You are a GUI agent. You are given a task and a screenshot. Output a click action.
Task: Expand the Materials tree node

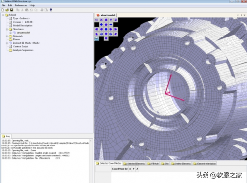[7, 36]
